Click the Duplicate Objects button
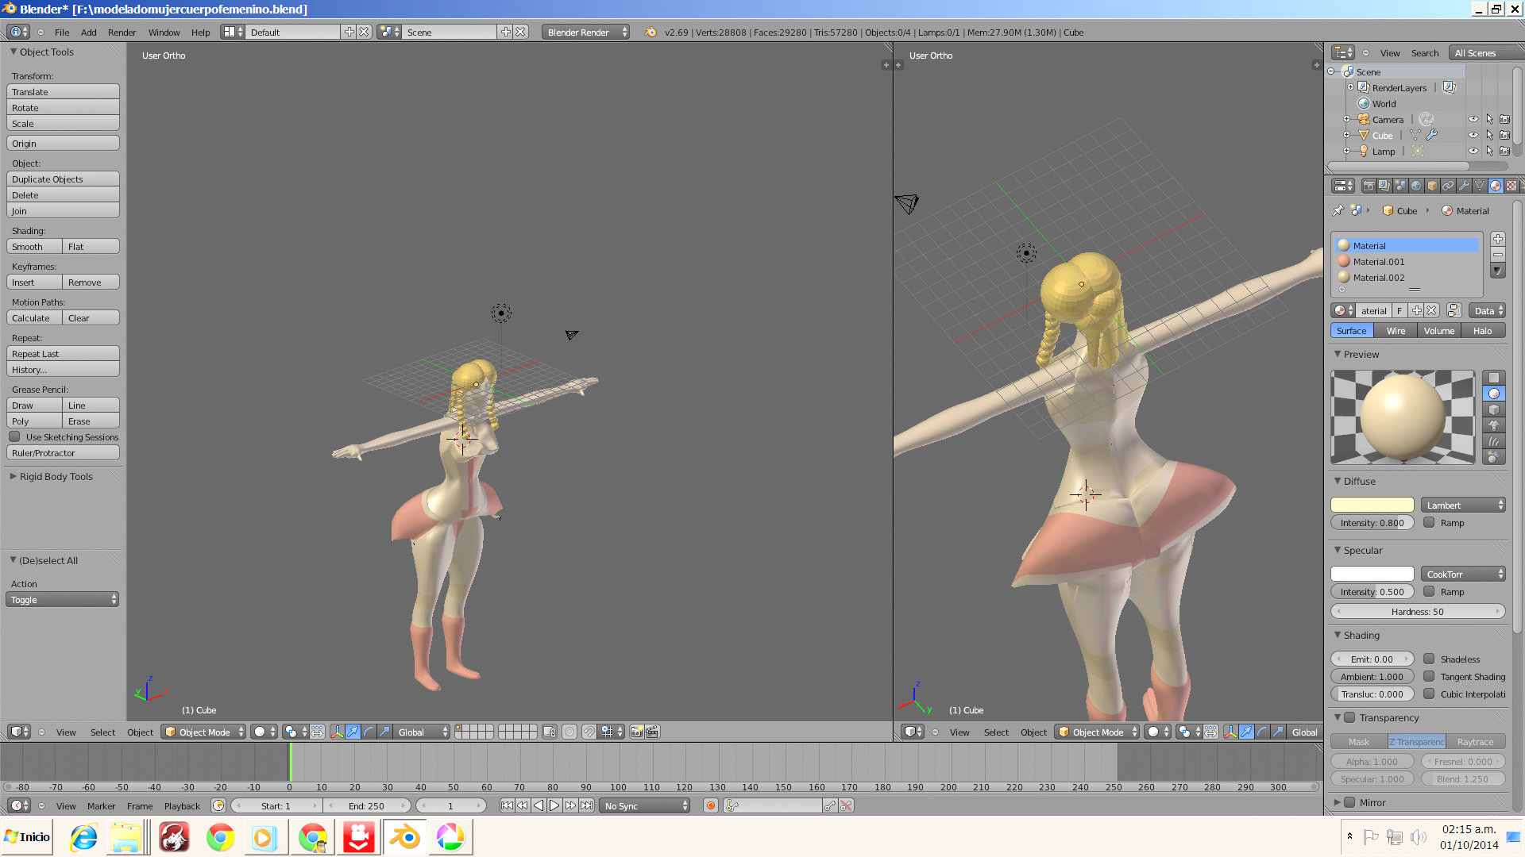 pyautogui.click(x=63, y=179)
